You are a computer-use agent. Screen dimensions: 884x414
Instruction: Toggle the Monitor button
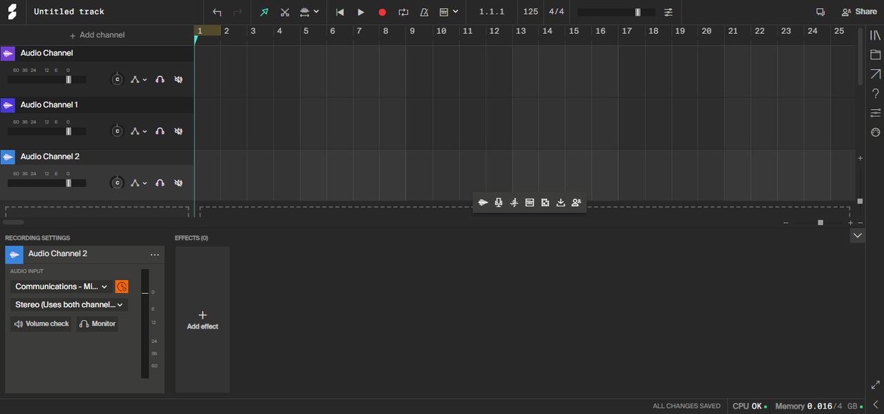[97, 324]
